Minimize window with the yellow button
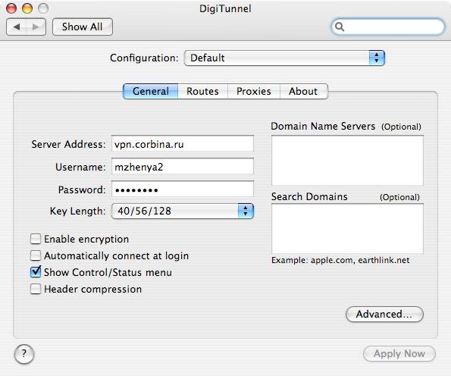This screenshot has height=376, width=451. pos(27,8)
